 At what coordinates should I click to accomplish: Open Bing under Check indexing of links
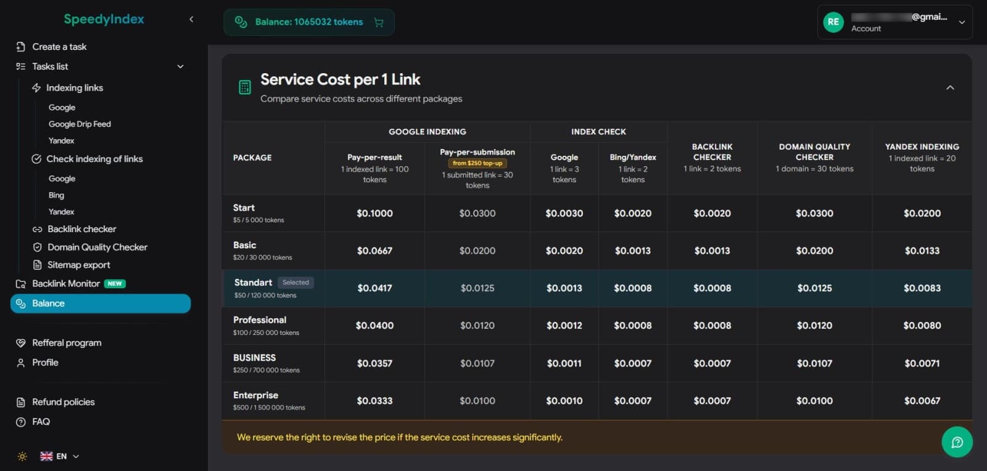(x=56, y=195)
